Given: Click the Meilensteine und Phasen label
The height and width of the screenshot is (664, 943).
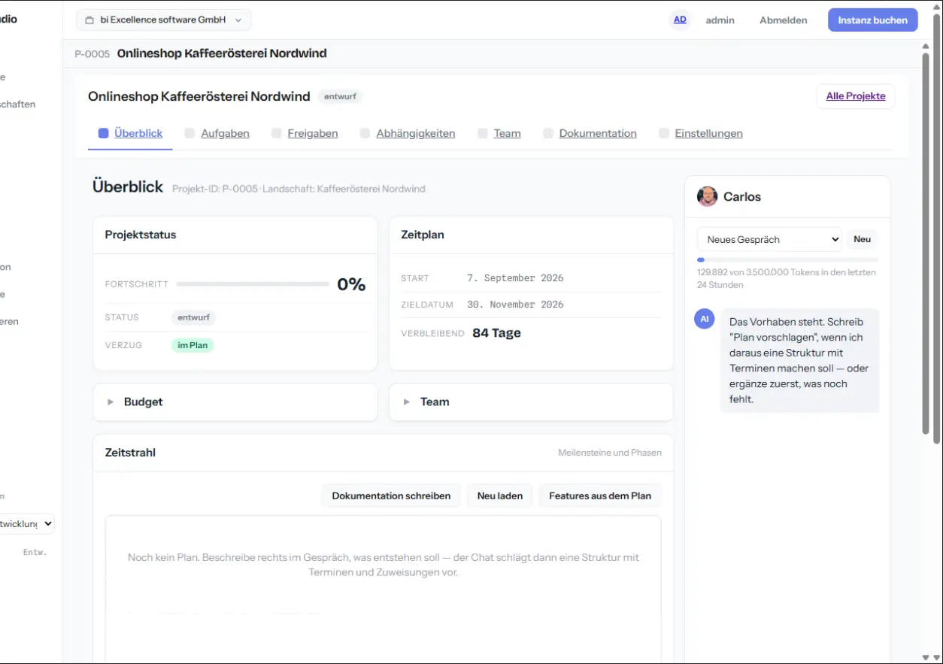Looking at the screenshot, I should tap(610, 453).
